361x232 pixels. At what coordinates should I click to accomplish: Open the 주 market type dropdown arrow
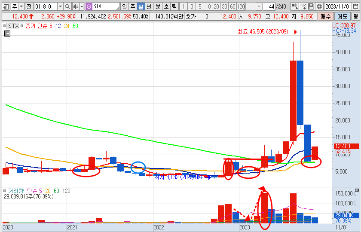coord(21,6)
